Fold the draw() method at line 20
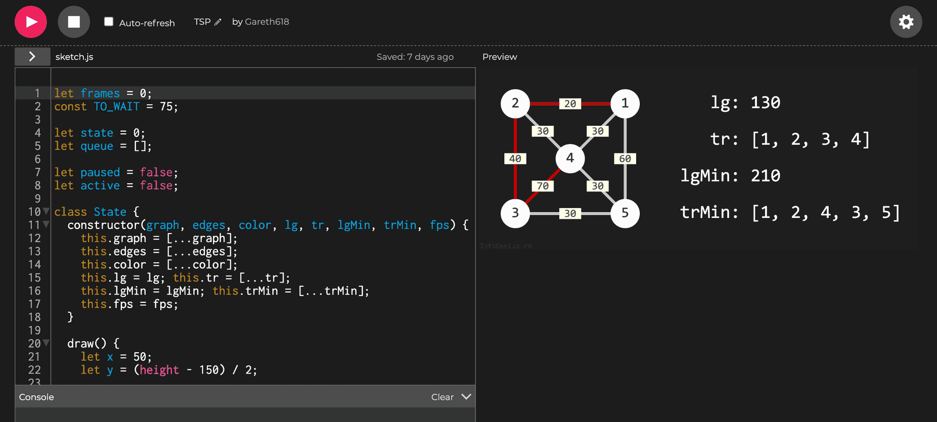Image resolution: width=937 pixels, height=422 pixels. 46,343
